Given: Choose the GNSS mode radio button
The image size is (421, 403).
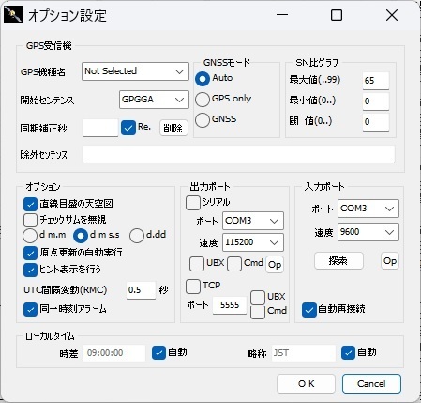Looking at the screenshot, I should coord(203,120).
